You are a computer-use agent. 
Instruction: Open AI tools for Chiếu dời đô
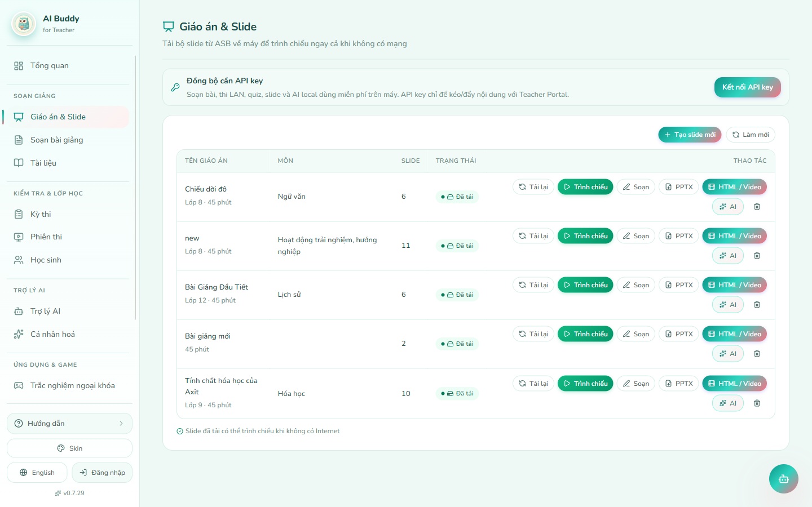728,207
